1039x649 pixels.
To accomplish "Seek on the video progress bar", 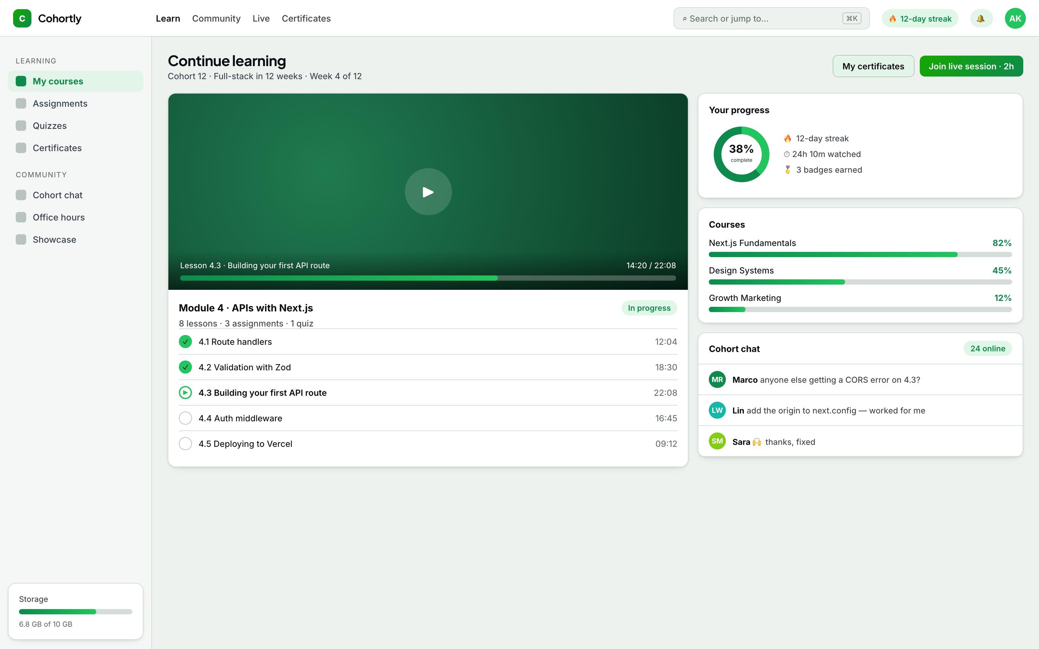I will click(x=428, y=278).
